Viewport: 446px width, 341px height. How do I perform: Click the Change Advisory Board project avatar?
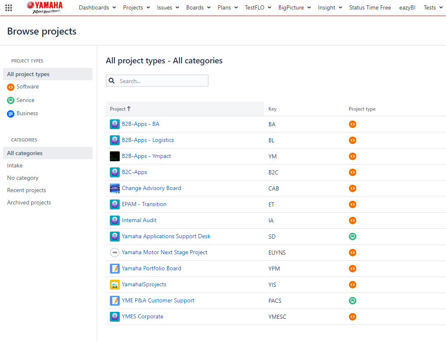click(x=115, y=188)
